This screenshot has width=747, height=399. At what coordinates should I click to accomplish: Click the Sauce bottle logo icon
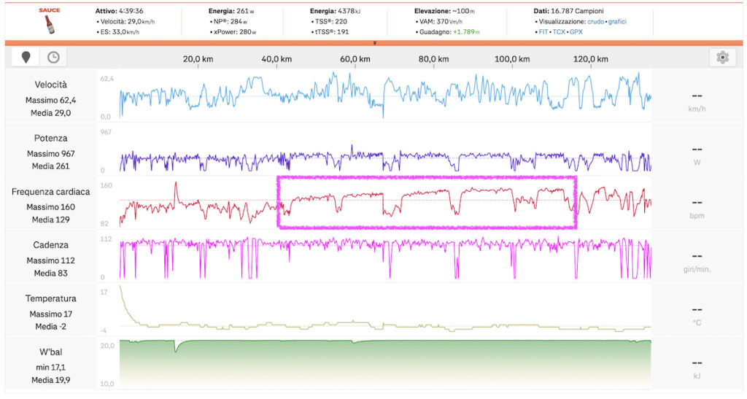tap(50, 21)
